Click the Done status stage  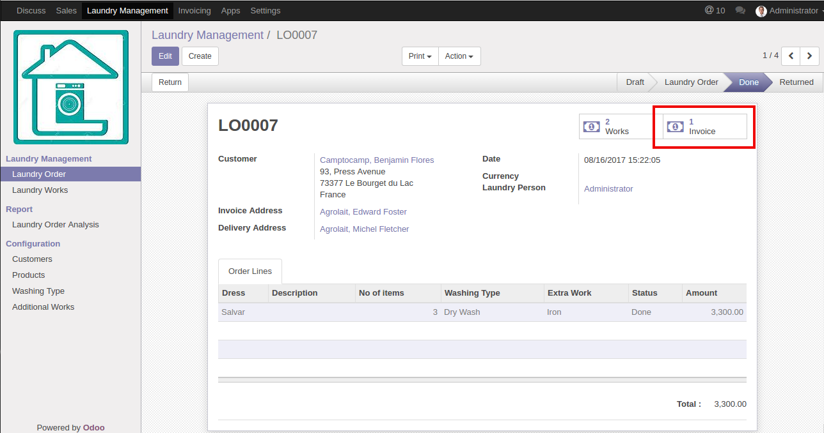pos(749,82)
